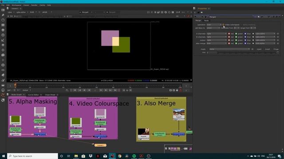Switch to the Curve Editor tab
Screen dimensions: 284x159
point(33,95)
